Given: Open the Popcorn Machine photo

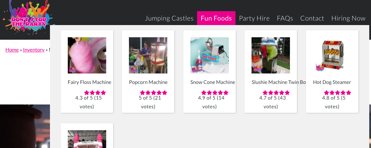Looking at the screenshot, I should [x=148, y=55].
